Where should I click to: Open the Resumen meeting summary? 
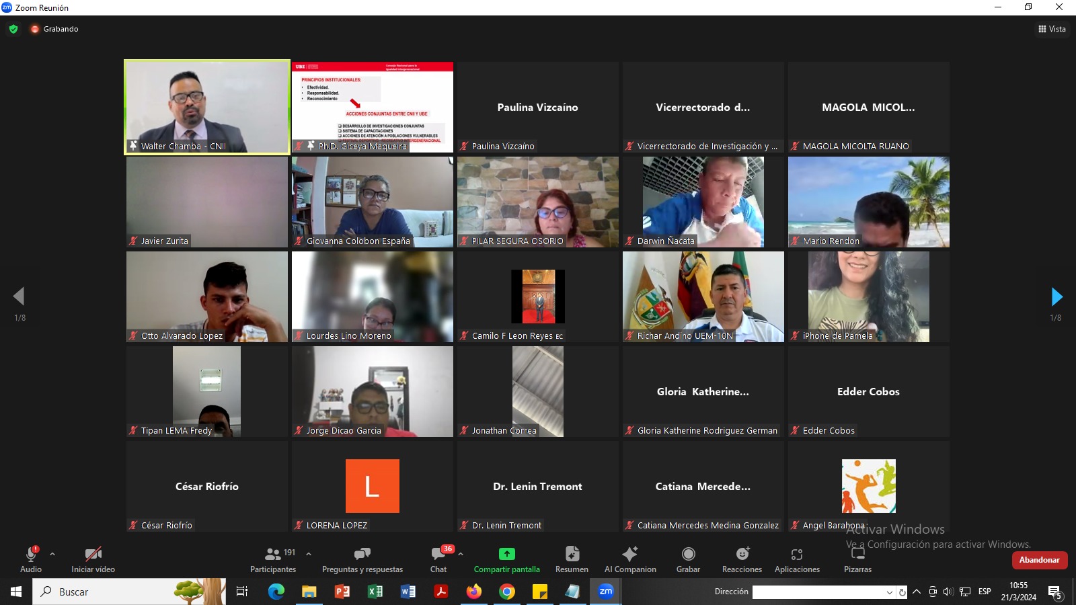tap(572, 559)
